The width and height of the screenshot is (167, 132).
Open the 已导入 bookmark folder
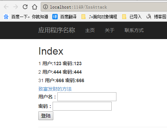click(x=135, y=17)
